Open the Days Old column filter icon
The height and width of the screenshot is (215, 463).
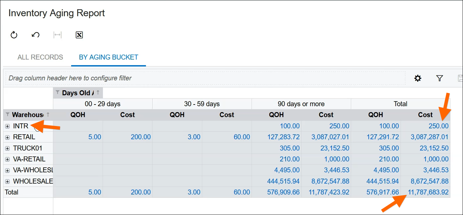pos(58,93)
